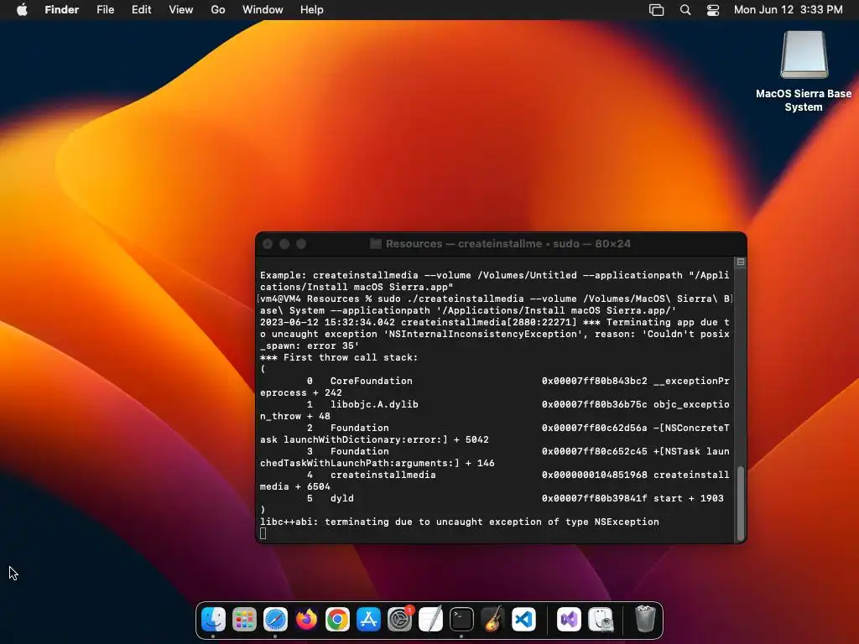Click the 'First throw call stack' line
Screen dimensions: 859x644
(x=339, y=357)
